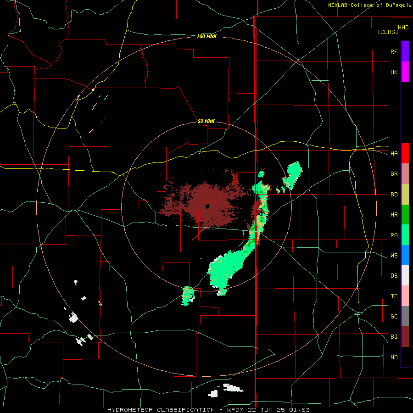The height and width of the screenshot is (413, 413).
Task: Click the KFDX station identifier
Action: (236, 410)
